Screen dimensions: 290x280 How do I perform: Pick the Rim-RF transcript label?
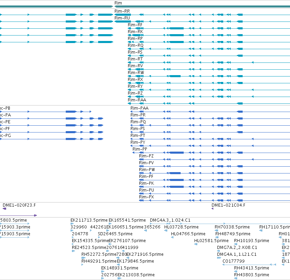[135, 25]
